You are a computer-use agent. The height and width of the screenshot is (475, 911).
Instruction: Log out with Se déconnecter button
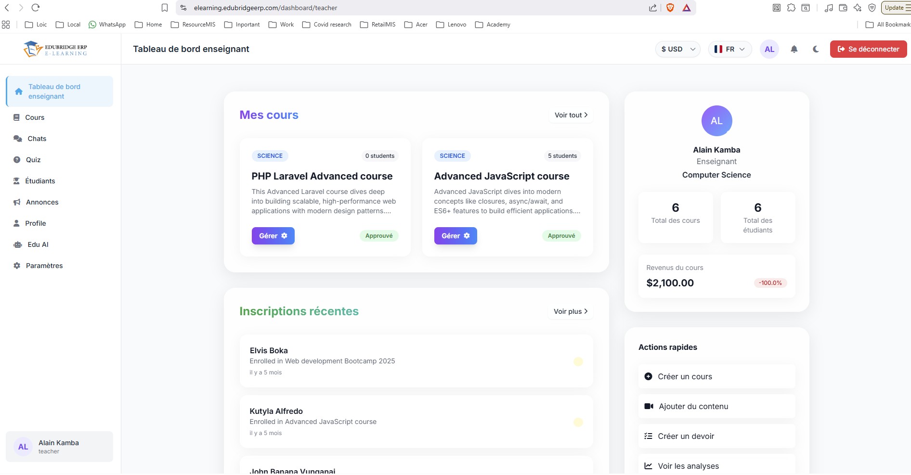click(x=868, y=49)
